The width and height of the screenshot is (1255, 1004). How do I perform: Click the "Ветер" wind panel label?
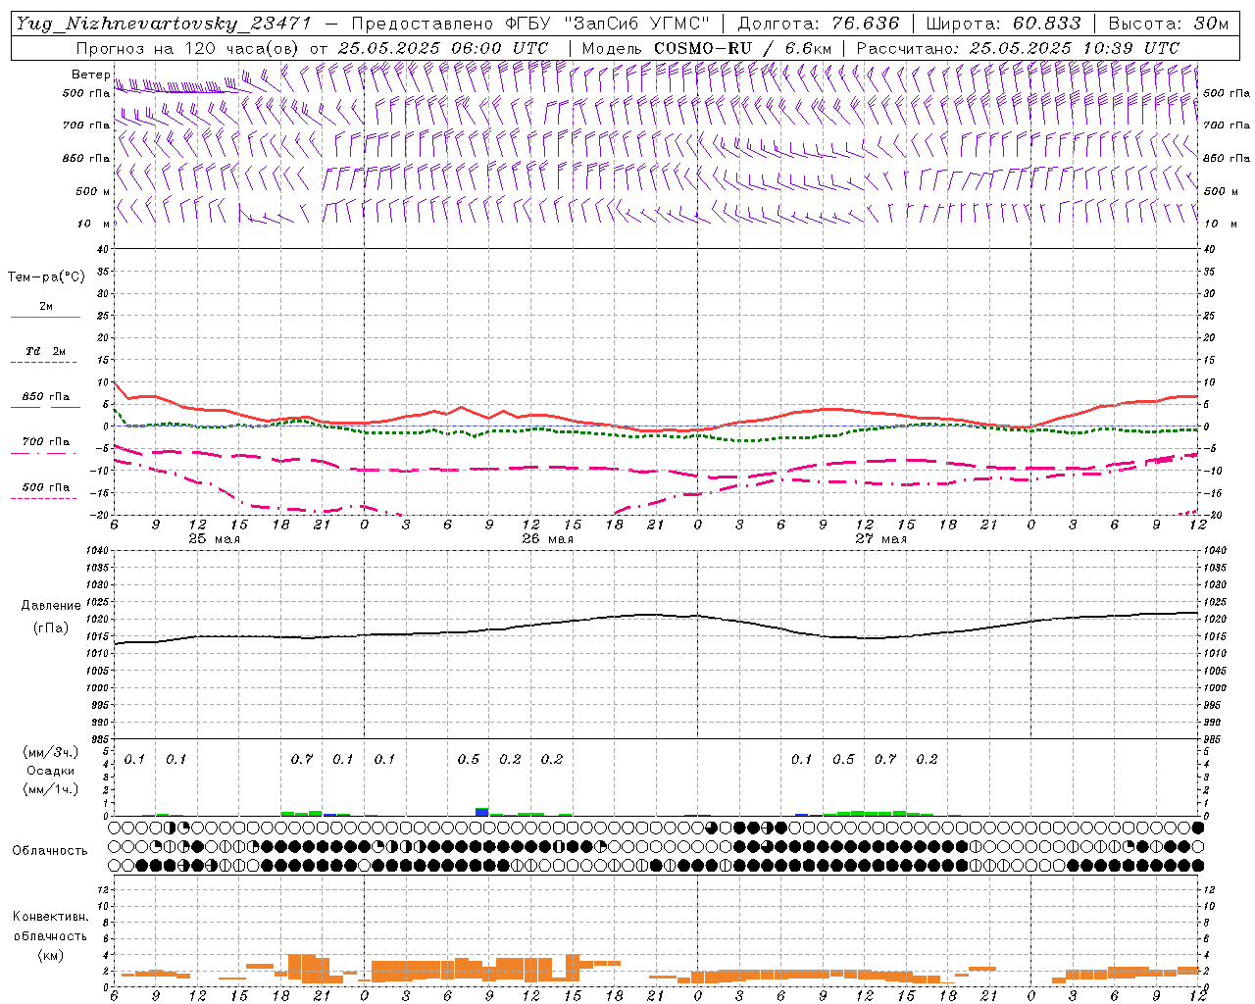(90, 75)
